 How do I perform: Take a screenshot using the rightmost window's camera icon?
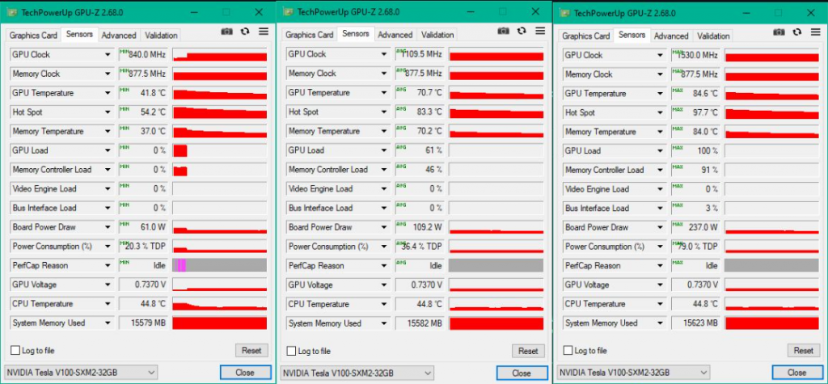coord(779,32)
